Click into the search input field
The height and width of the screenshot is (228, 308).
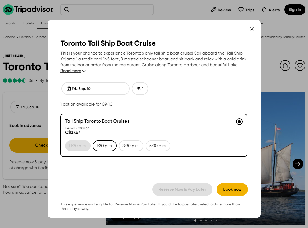[107, 9]
